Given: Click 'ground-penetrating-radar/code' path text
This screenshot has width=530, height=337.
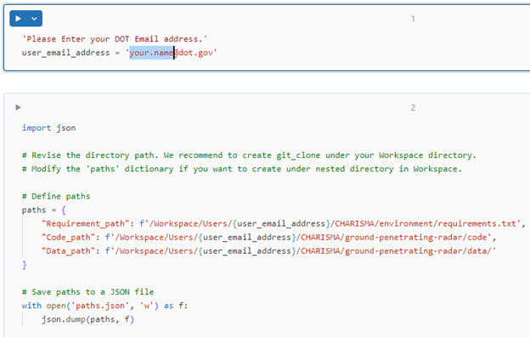Looking at the screenshot, I should (415, 238).
